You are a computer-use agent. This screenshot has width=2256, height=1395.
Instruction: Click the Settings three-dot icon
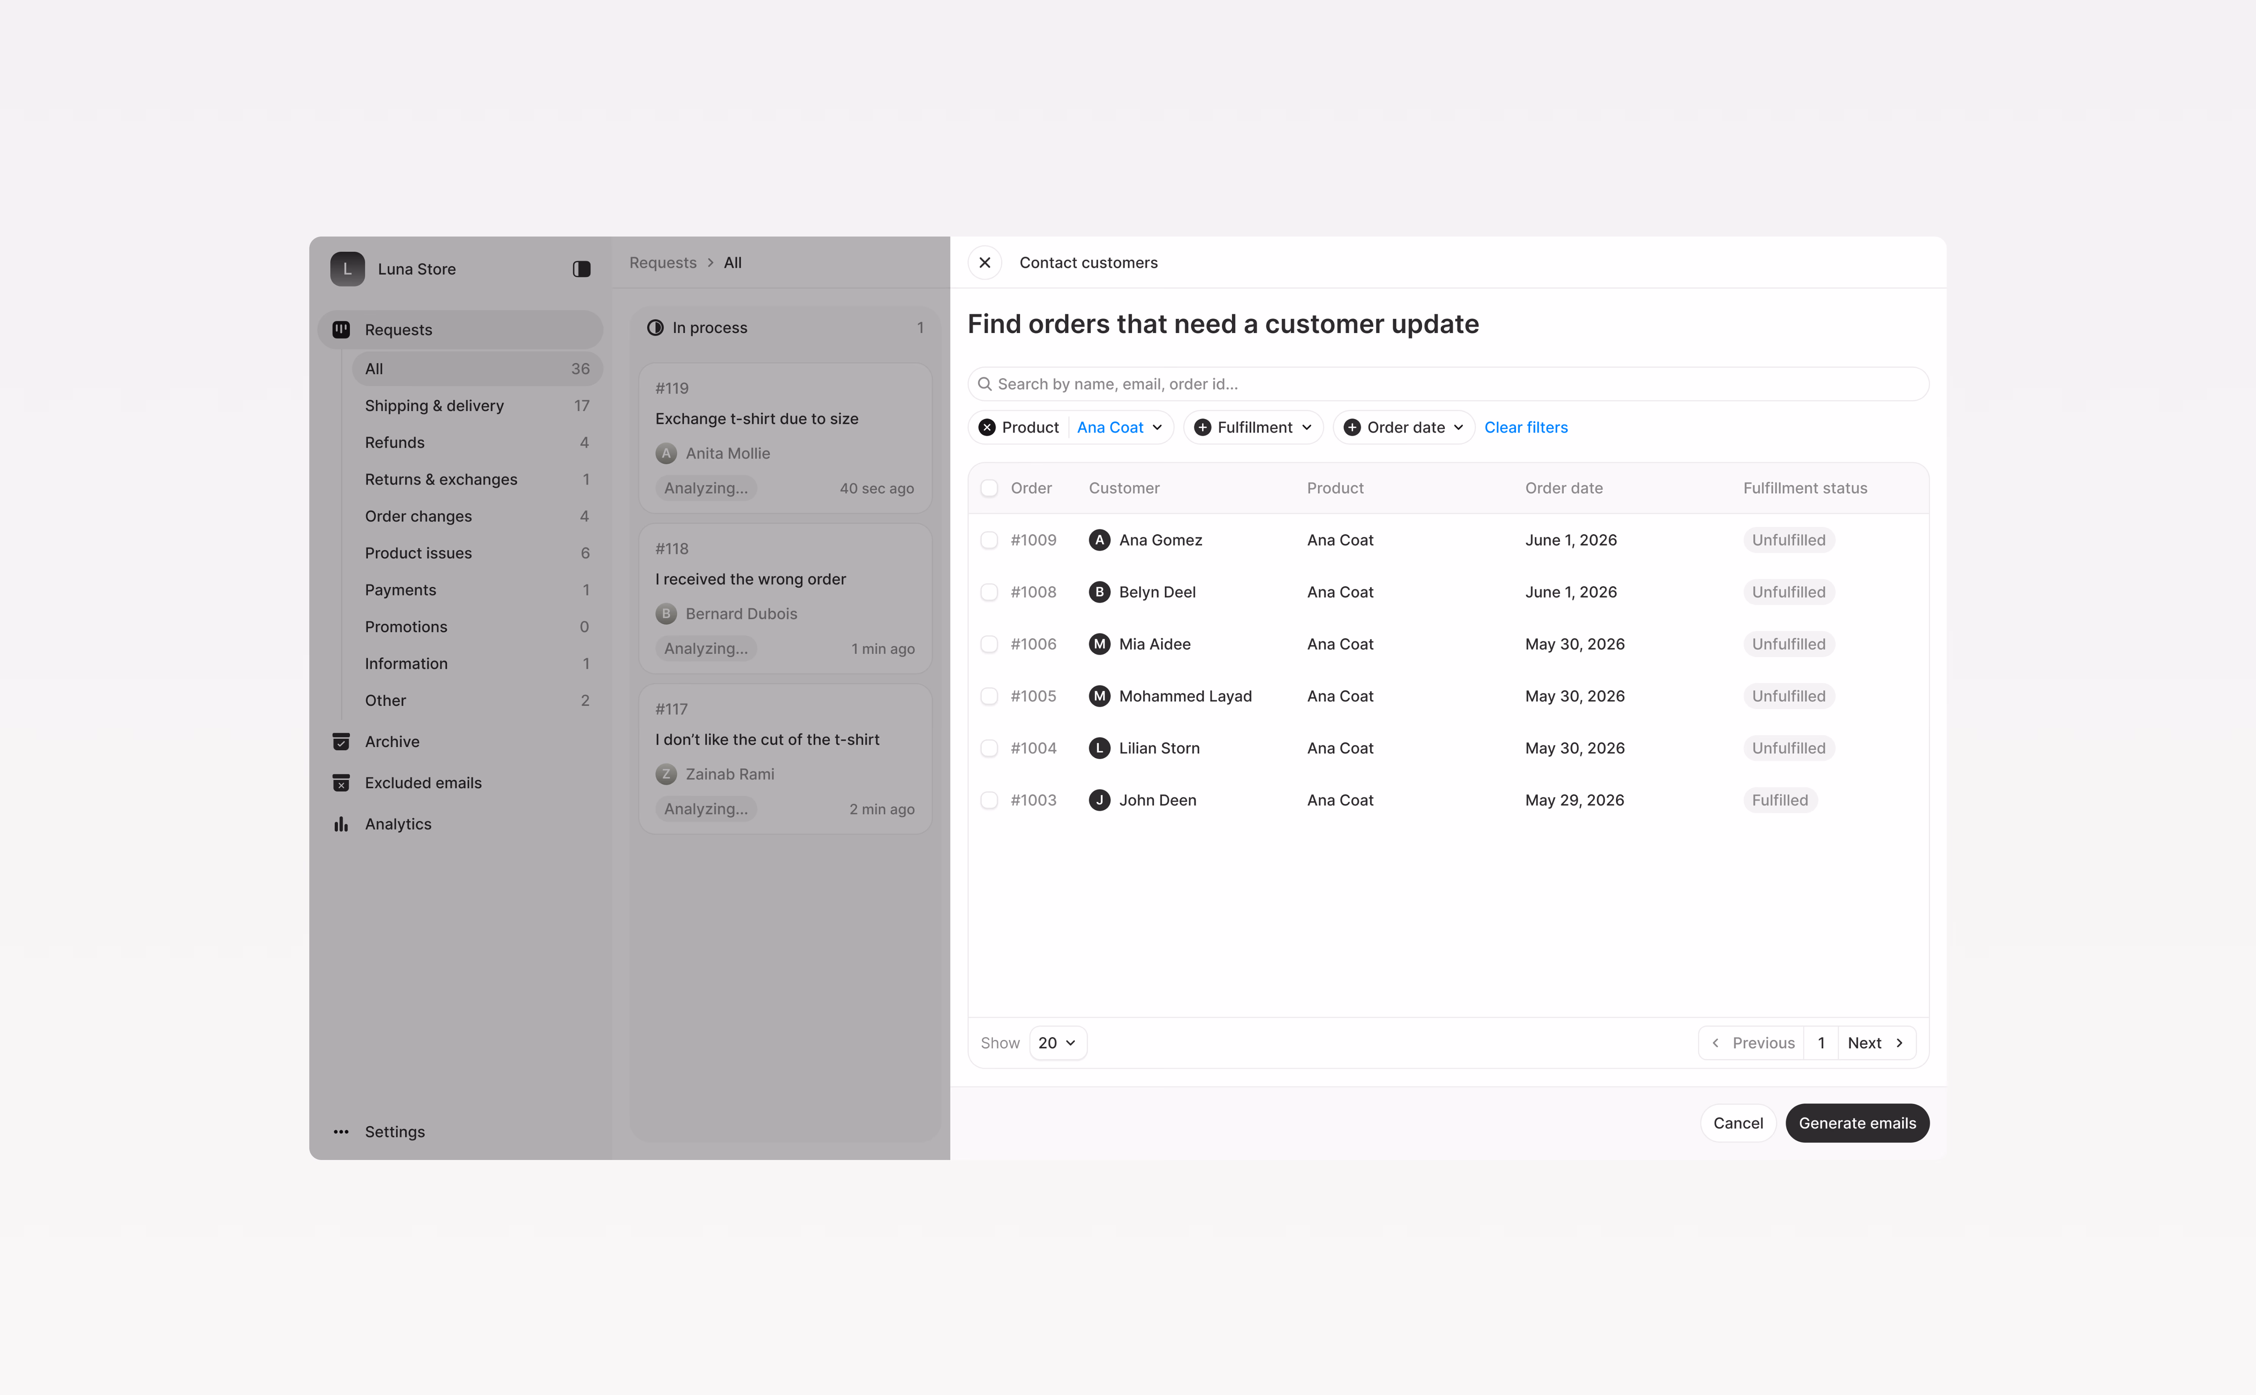[340, 1131]
